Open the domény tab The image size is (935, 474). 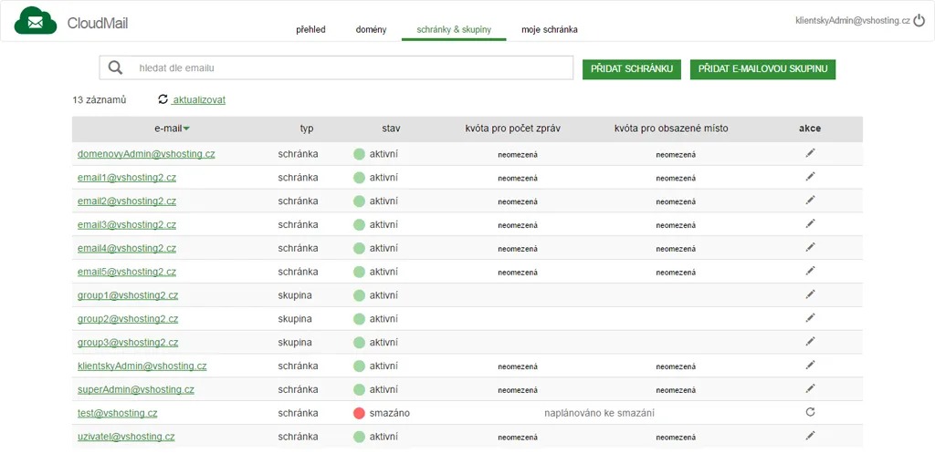coord(371,29)
